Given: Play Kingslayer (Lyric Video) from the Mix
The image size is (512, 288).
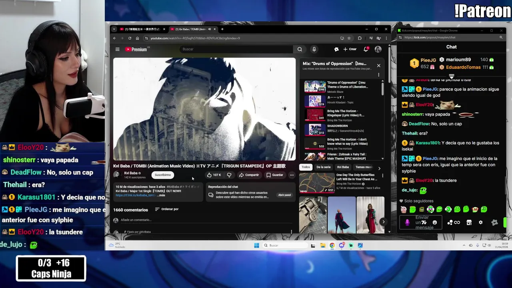Looking at the screenshot, I should pyautogui.click(x=342, y=115).
